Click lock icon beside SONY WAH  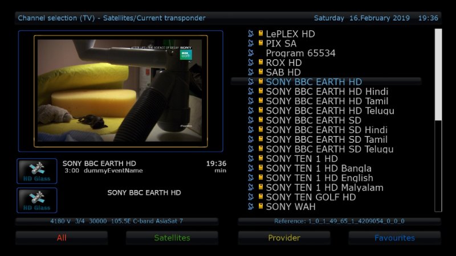[260, 205]
